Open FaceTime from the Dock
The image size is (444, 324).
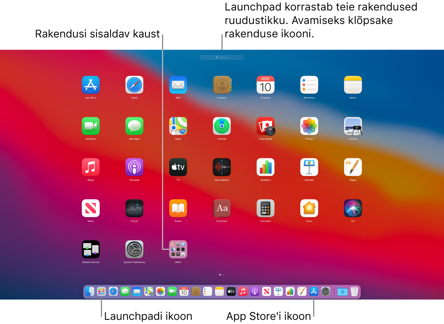(172, 291)
